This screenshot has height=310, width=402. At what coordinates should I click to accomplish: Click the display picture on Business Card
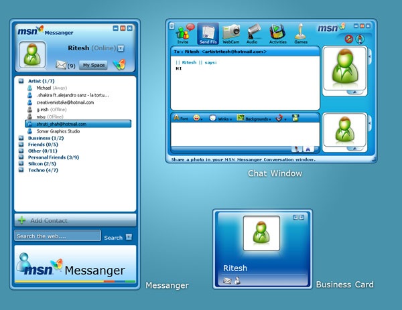pos(261,233)
